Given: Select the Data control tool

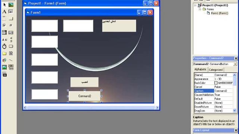Looking at the screenshot, I should coord(11,67).
